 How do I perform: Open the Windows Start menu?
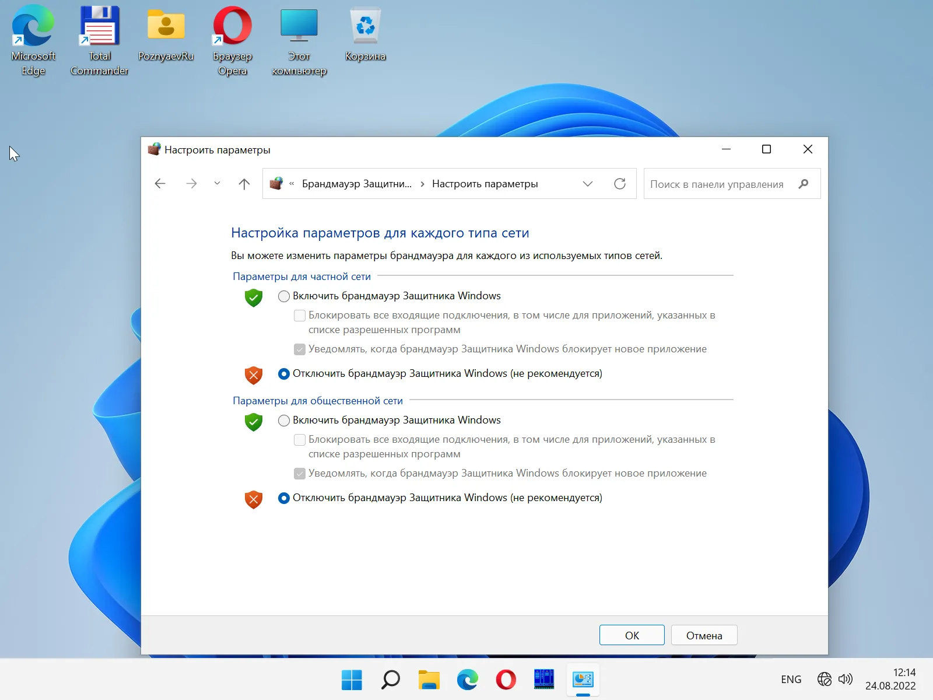352,680
